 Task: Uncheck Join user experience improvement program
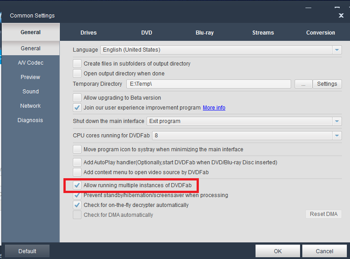pyautogui.click(x=77, y=108)
